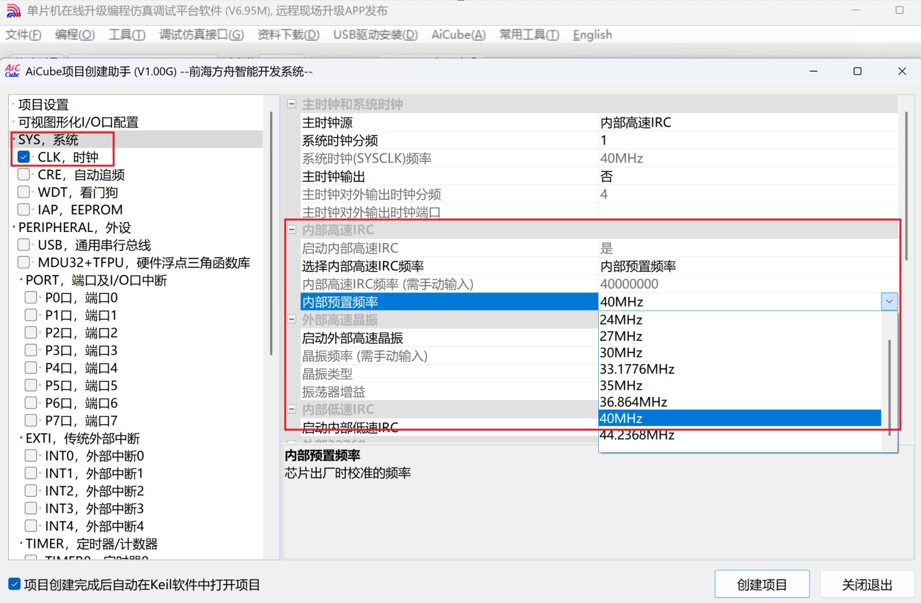
Task: Select the SYS 系统 tree node
Action: 49,140
